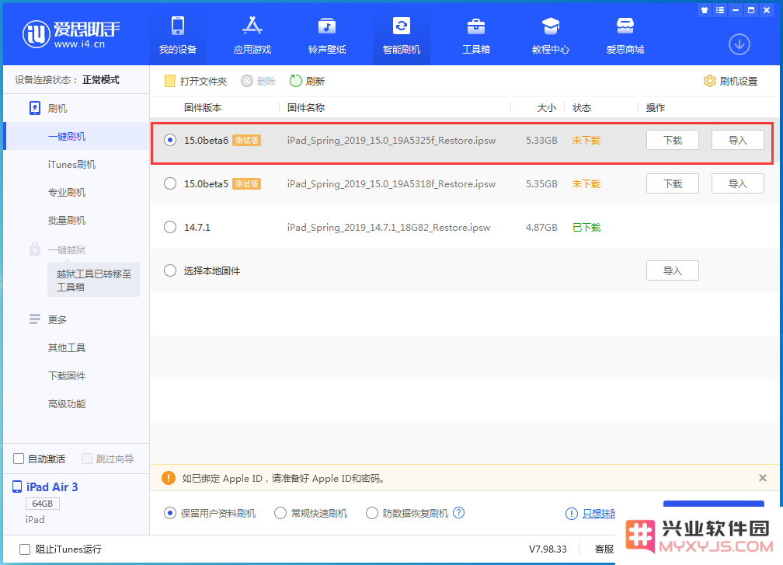
Task: Open 我的设备 device tab
Action: [178, 35]
